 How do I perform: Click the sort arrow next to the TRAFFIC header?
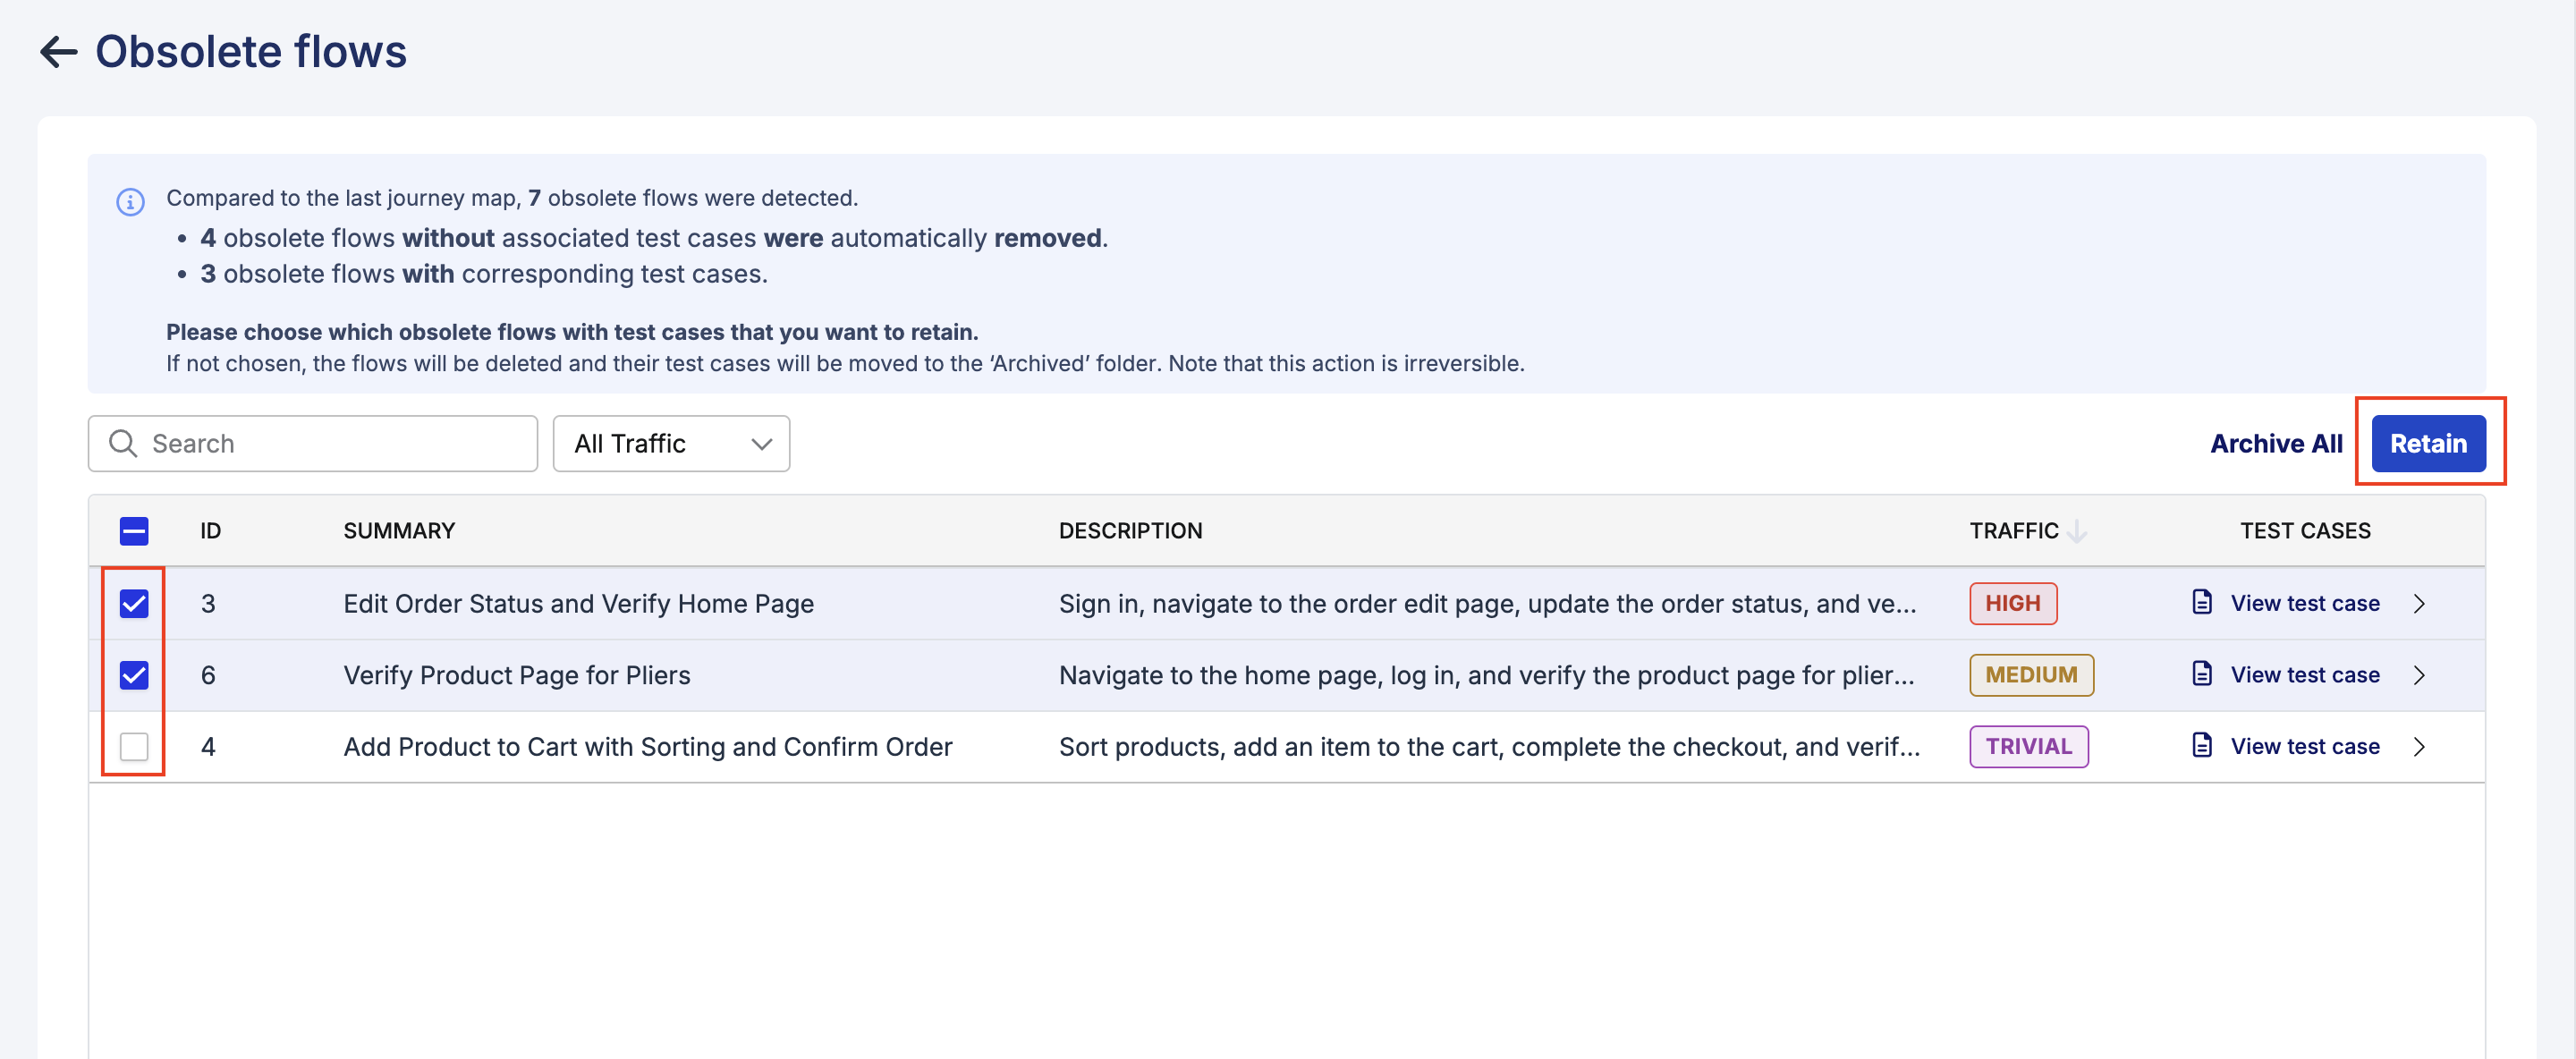[x=2077, y=530]
